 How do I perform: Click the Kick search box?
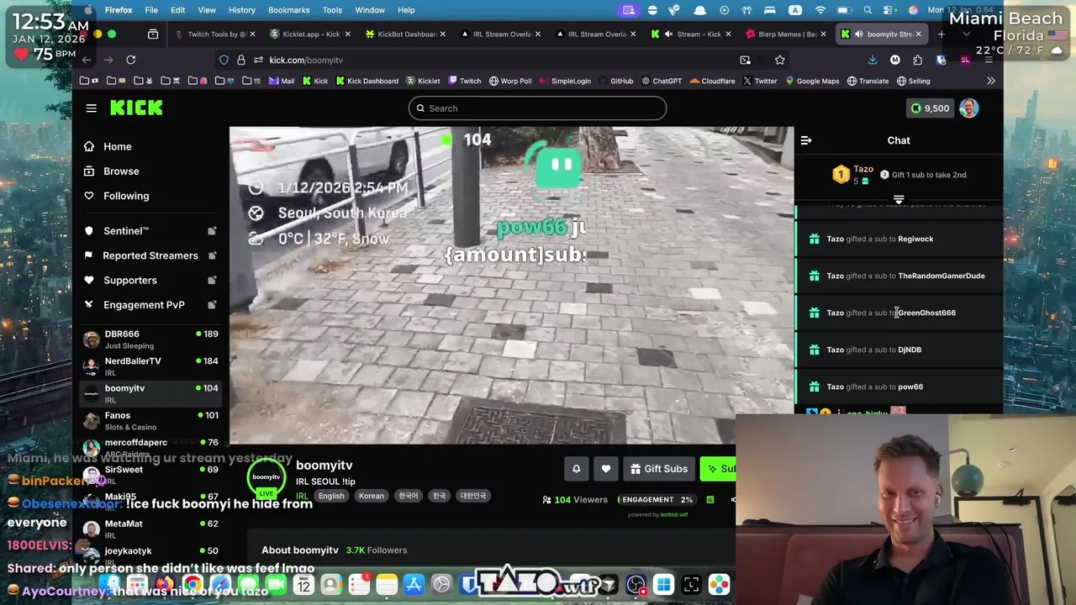[x=537, y=108]
